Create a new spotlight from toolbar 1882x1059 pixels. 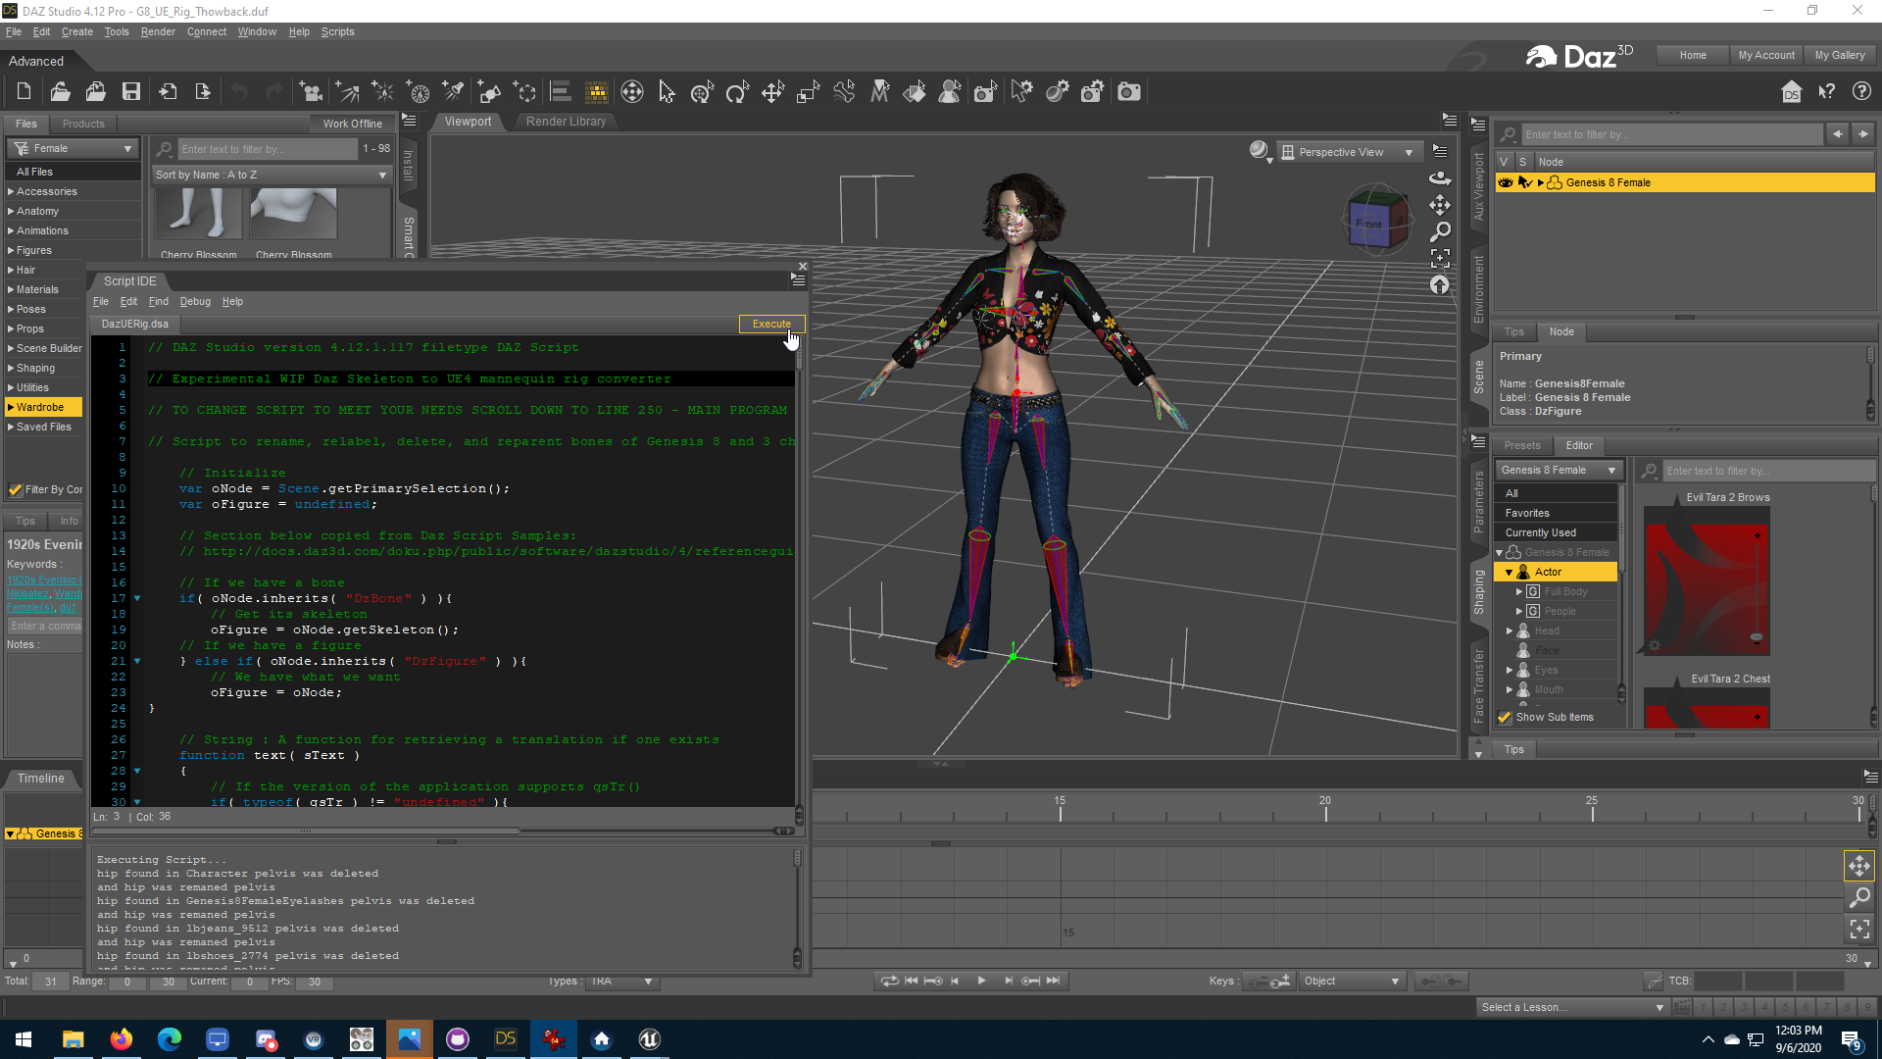tap(454, 92)
